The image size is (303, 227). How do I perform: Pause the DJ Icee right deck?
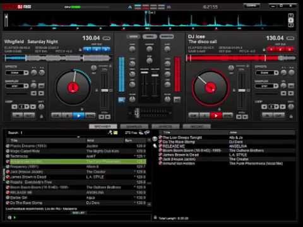tap(205, 116)
